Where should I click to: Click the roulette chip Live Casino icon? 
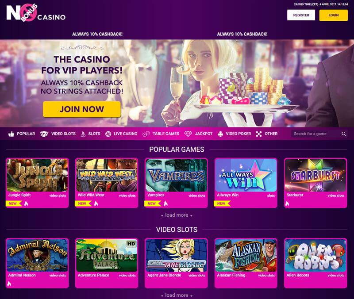pos(108,134)
